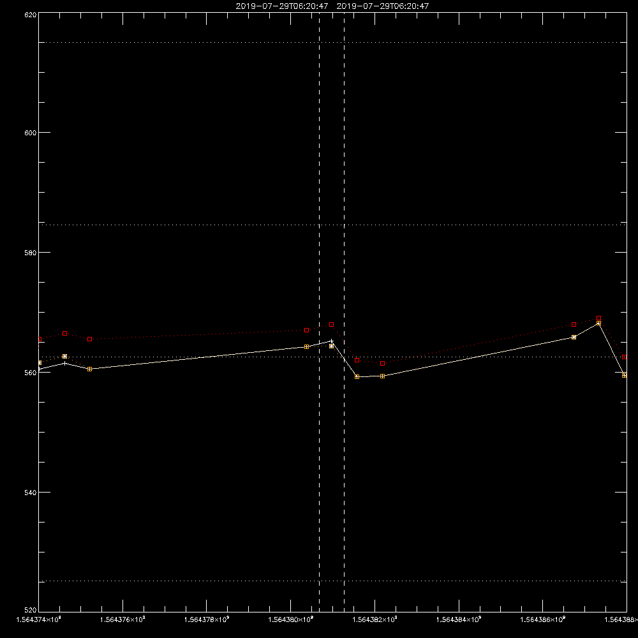Pick the orange square marker between the dashed lines
Viewport: 638px width, 638px height.
pyautogui.click(x=332, y=346)
